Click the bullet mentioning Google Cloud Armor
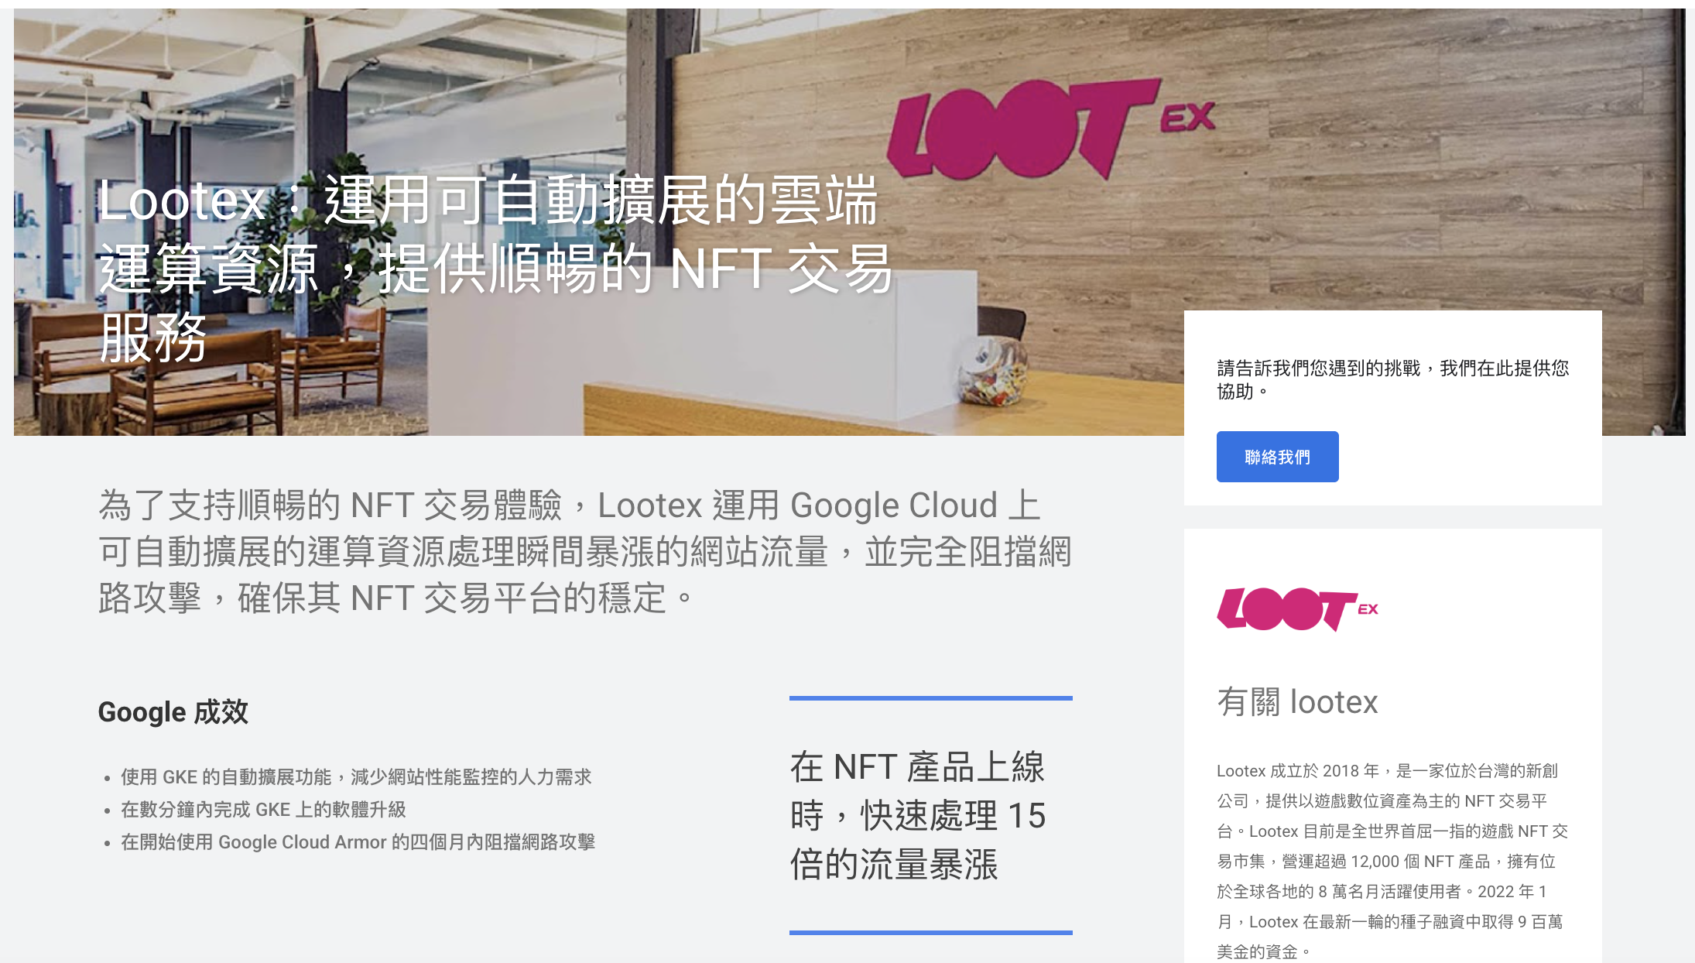This screenshot has width=1695, height=963. coord(358,842)
